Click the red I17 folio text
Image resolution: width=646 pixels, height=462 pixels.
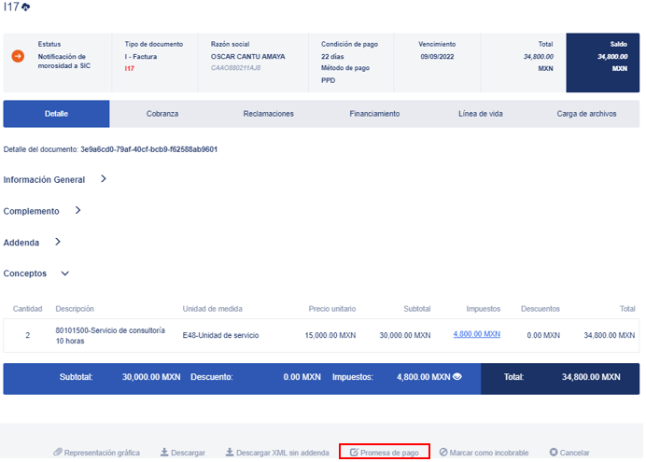[130, 68]
